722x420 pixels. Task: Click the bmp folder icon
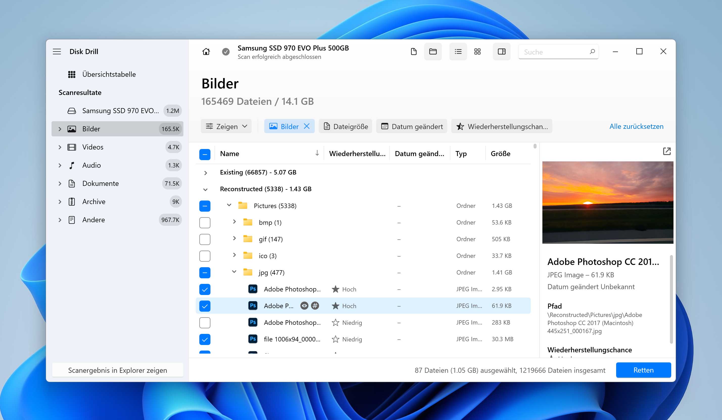248,222
